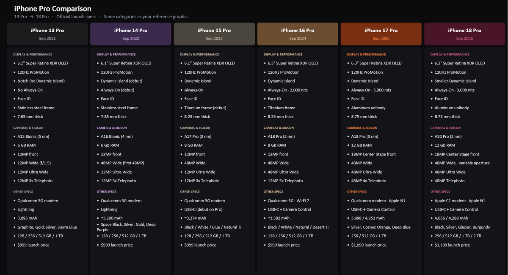Image resolution: width=508 pixels, height=275 pixels.
Task: Click '48MP 4x Telephoto' camera spec
Action: (x=369, y=181)
